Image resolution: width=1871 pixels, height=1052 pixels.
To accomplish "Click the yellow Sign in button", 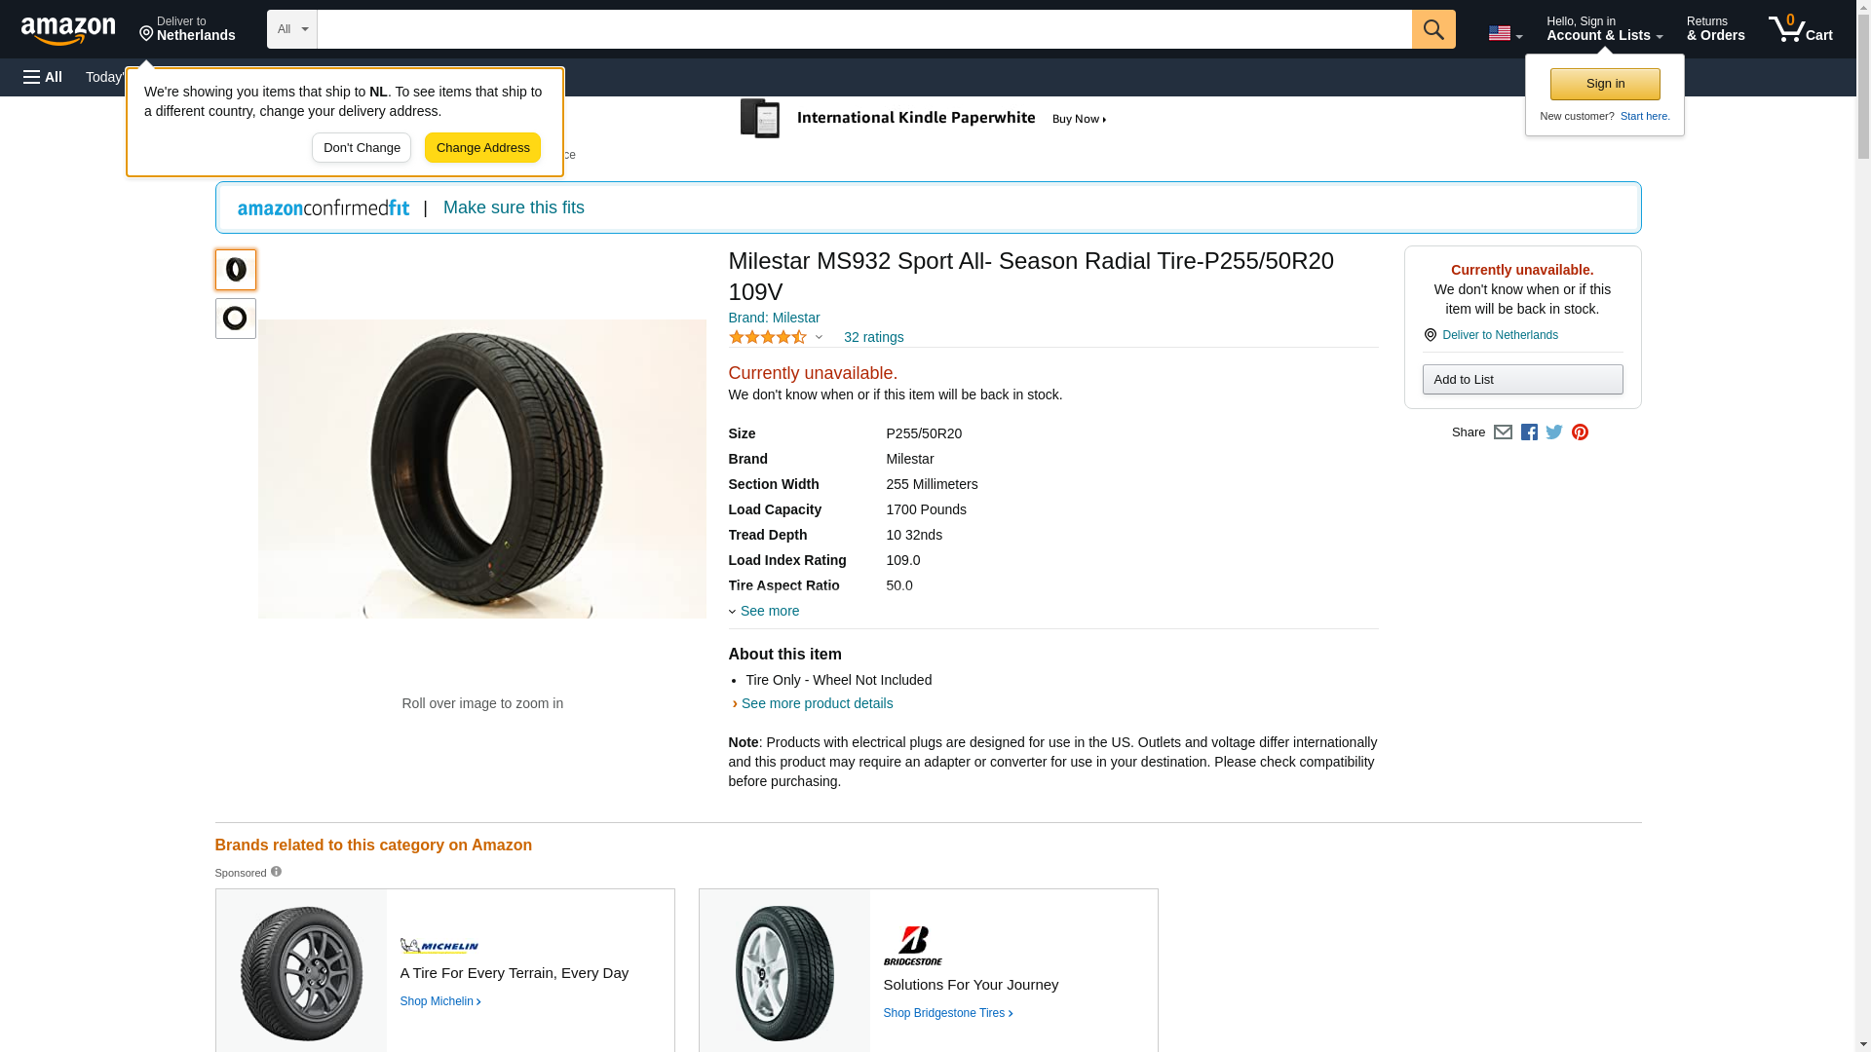I will pos(1605,84).
